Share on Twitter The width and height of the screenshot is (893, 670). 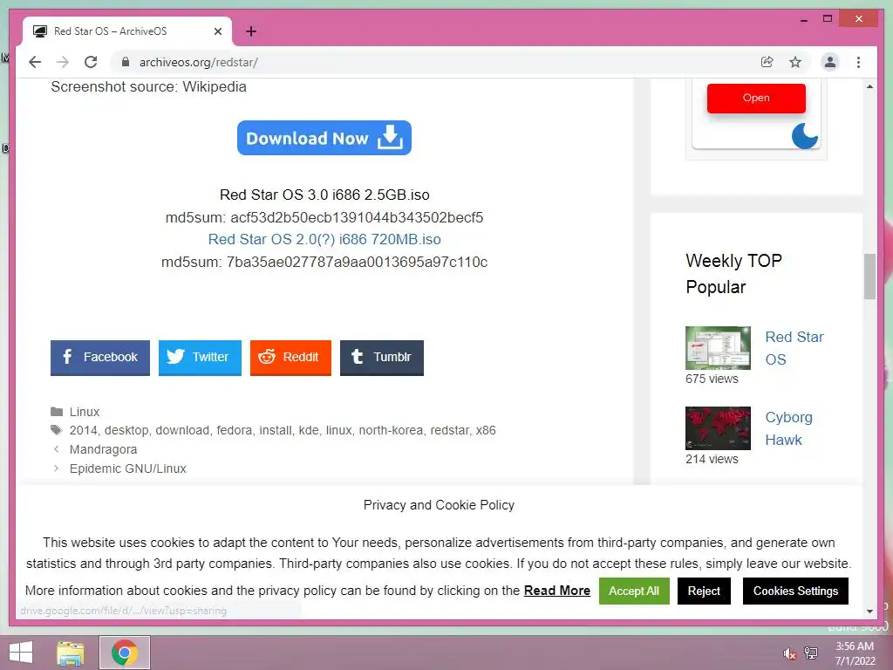click(x=200, y=357)
